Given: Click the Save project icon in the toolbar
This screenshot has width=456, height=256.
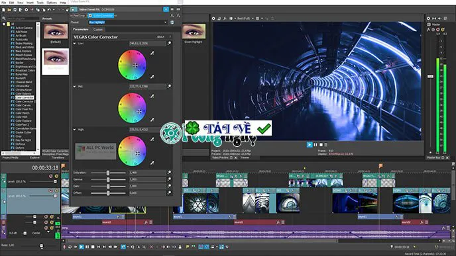Looking at the screenshot, I should pos(15,10).
